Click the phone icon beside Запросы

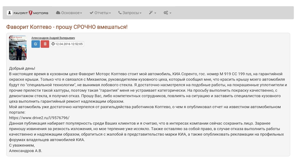click(120, 12)
